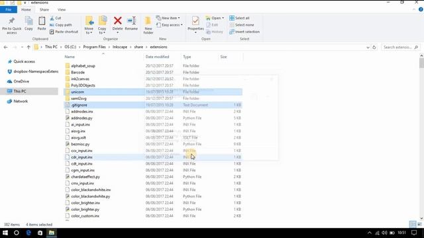
Task: Sort by Type column header
Action: [x=187, y=57]
